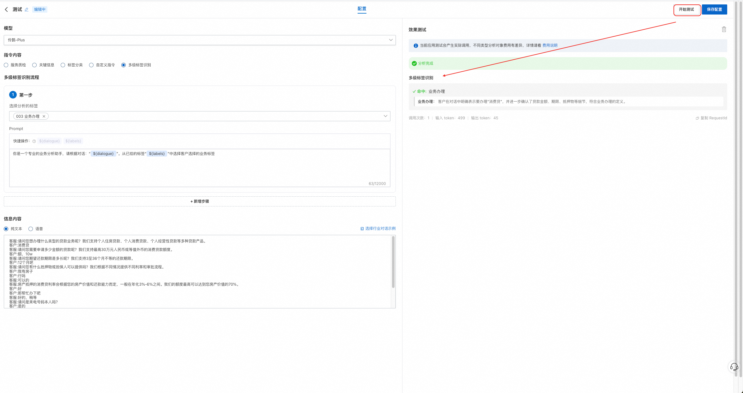
Task: Open the 伶鹊-Plus model dropdown
Action: tap(200, 40)
